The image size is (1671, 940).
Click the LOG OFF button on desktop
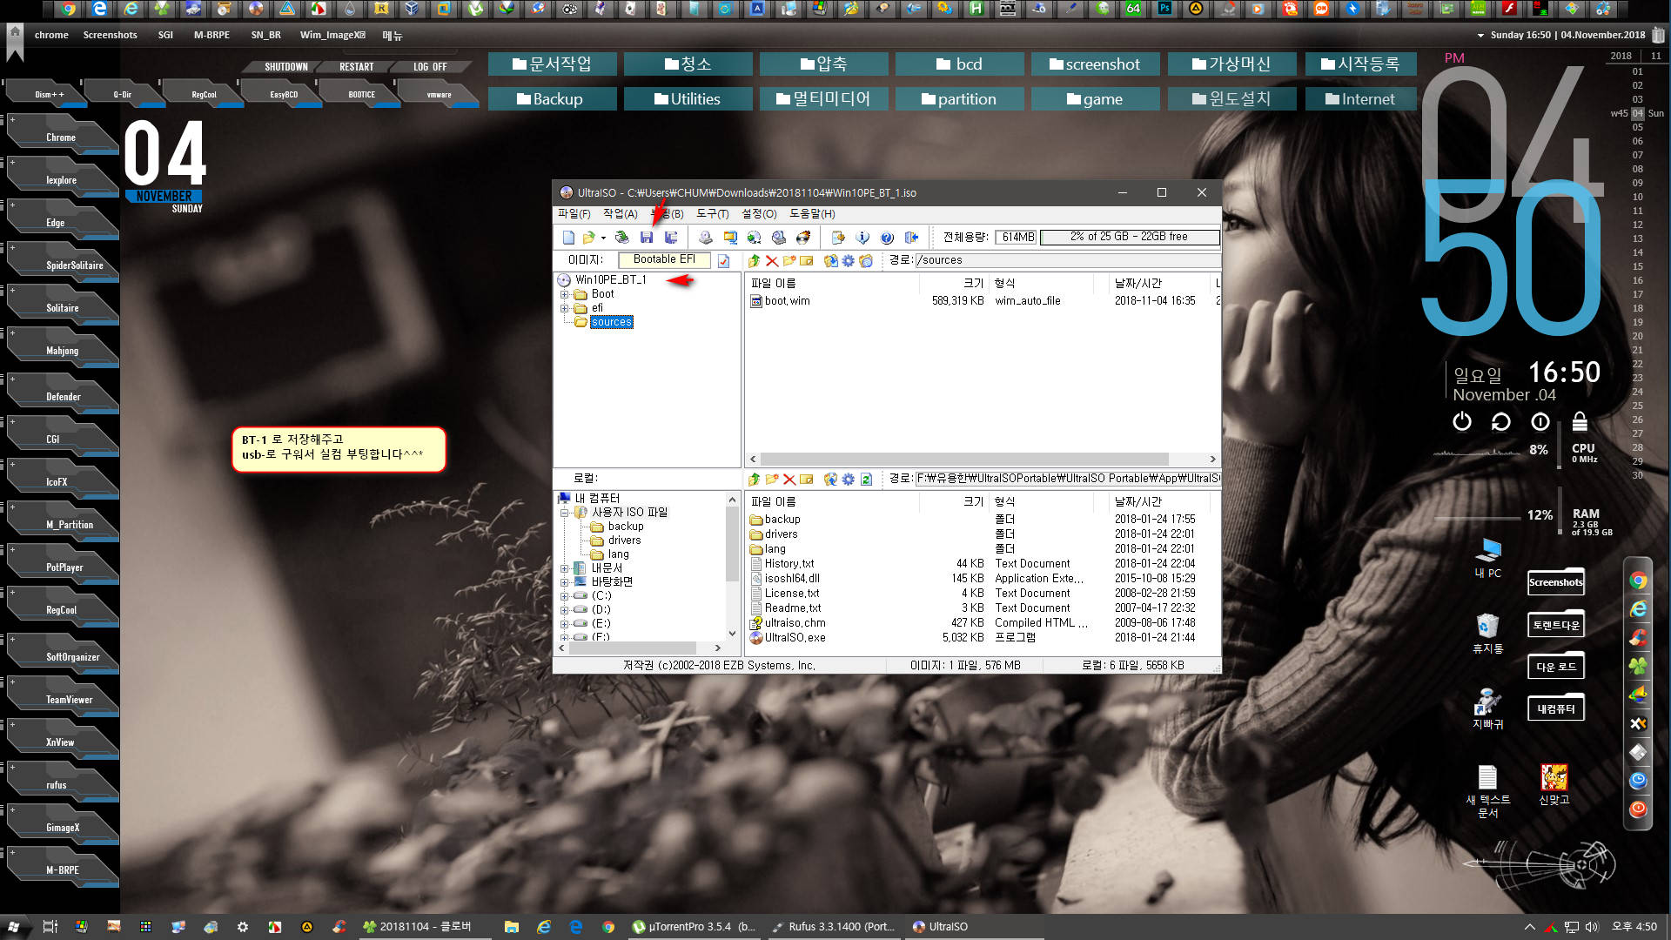[430, 67]
